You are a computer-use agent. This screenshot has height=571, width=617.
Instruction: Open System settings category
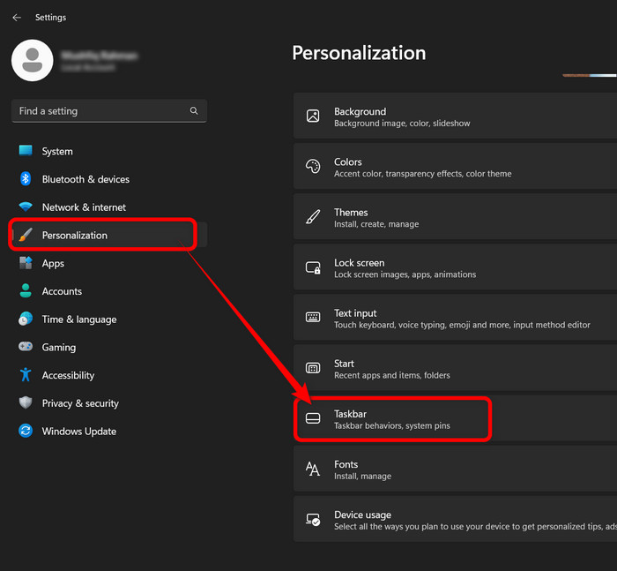(x=109, y=151)
